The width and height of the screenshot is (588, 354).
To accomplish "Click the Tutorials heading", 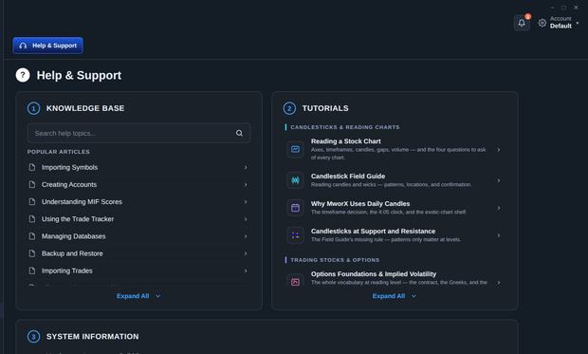I will point(325,108).
